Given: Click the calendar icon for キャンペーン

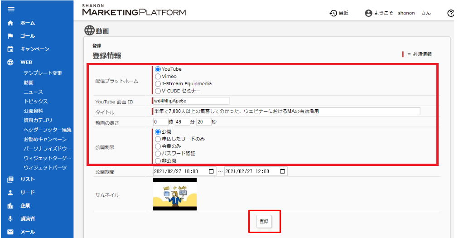Looking at the screenshot, I should 10,49.
